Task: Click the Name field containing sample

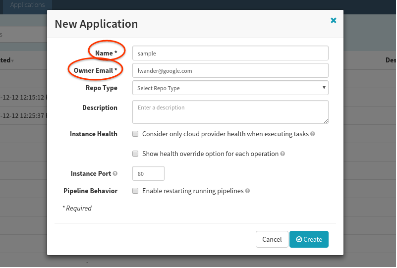Action: click(230, 53)
